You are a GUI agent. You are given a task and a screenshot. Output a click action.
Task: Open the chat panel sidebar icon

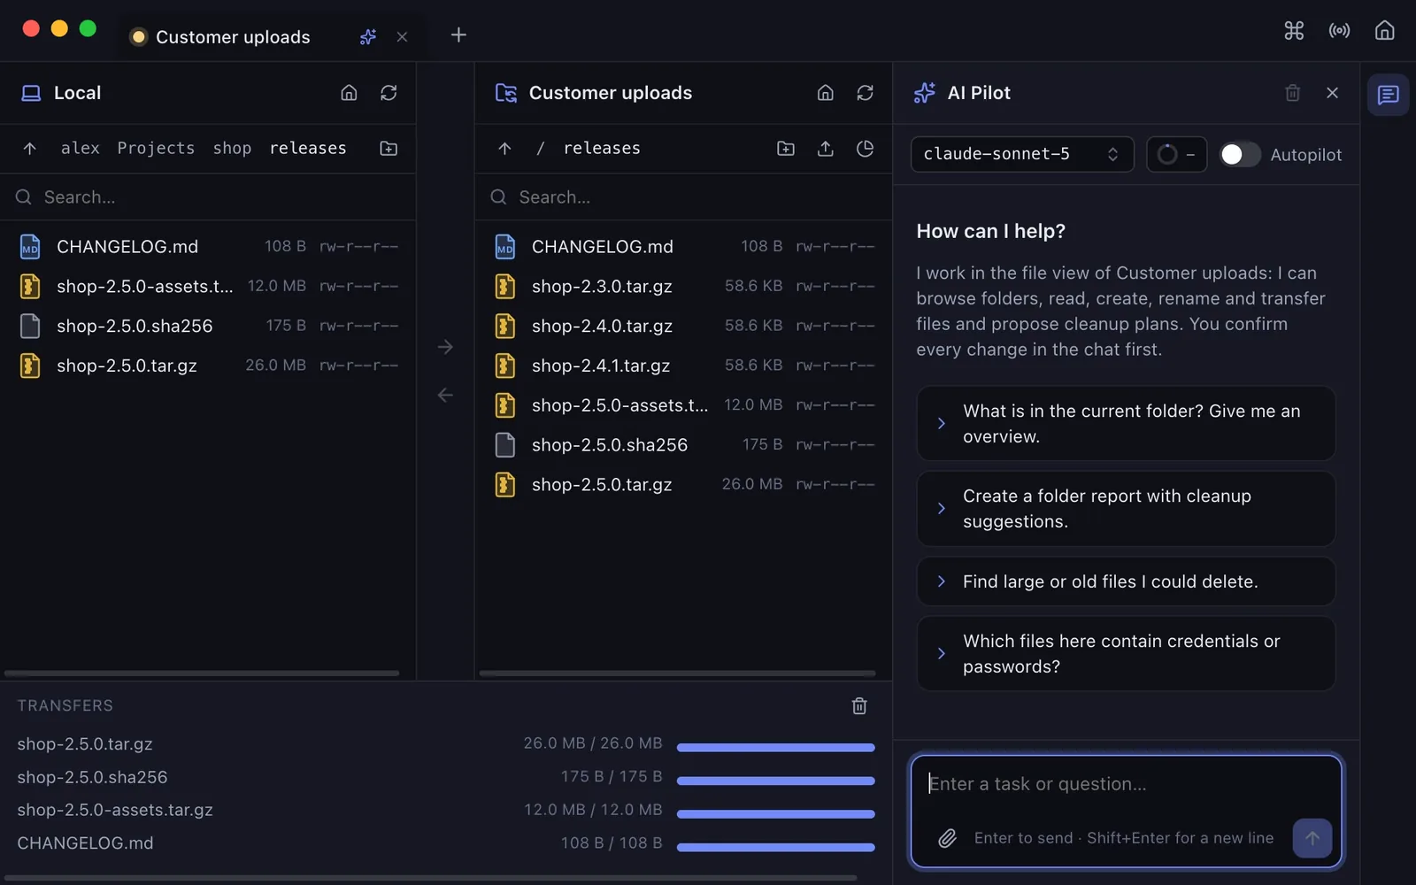tap(1388, 95)
